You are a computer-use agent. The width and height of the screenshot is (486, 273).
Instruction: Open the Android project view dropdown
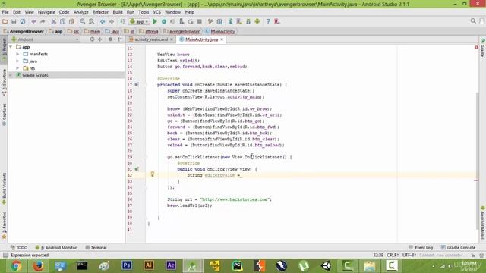(x=45, y=39)
